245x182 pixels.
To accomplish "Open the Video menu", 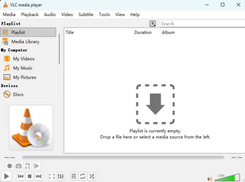I will point(67,15).
